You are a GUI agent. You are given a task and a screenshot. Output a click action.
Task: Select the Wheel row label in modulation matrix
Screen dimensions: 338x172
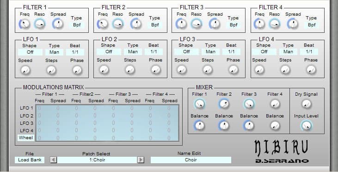(x=26, y=138)
